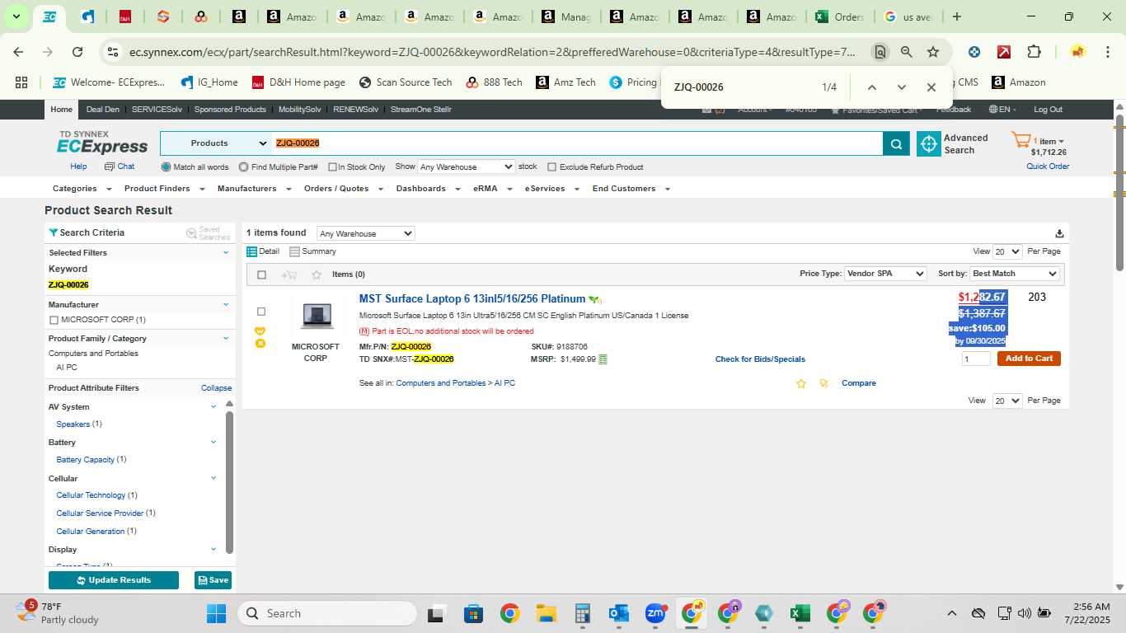Open MST Surface Laptop 6 product title link
Image resolution: width=1126 pixels, height=633 pixels.
(x=472, y=299)
